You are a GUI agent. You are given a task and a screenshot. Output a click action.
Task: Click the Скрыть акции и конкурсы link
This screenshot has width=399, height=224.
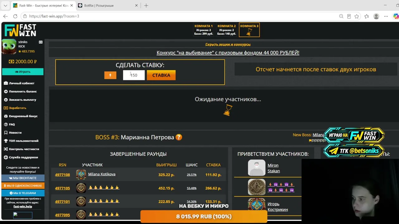[x=228, y=44]
